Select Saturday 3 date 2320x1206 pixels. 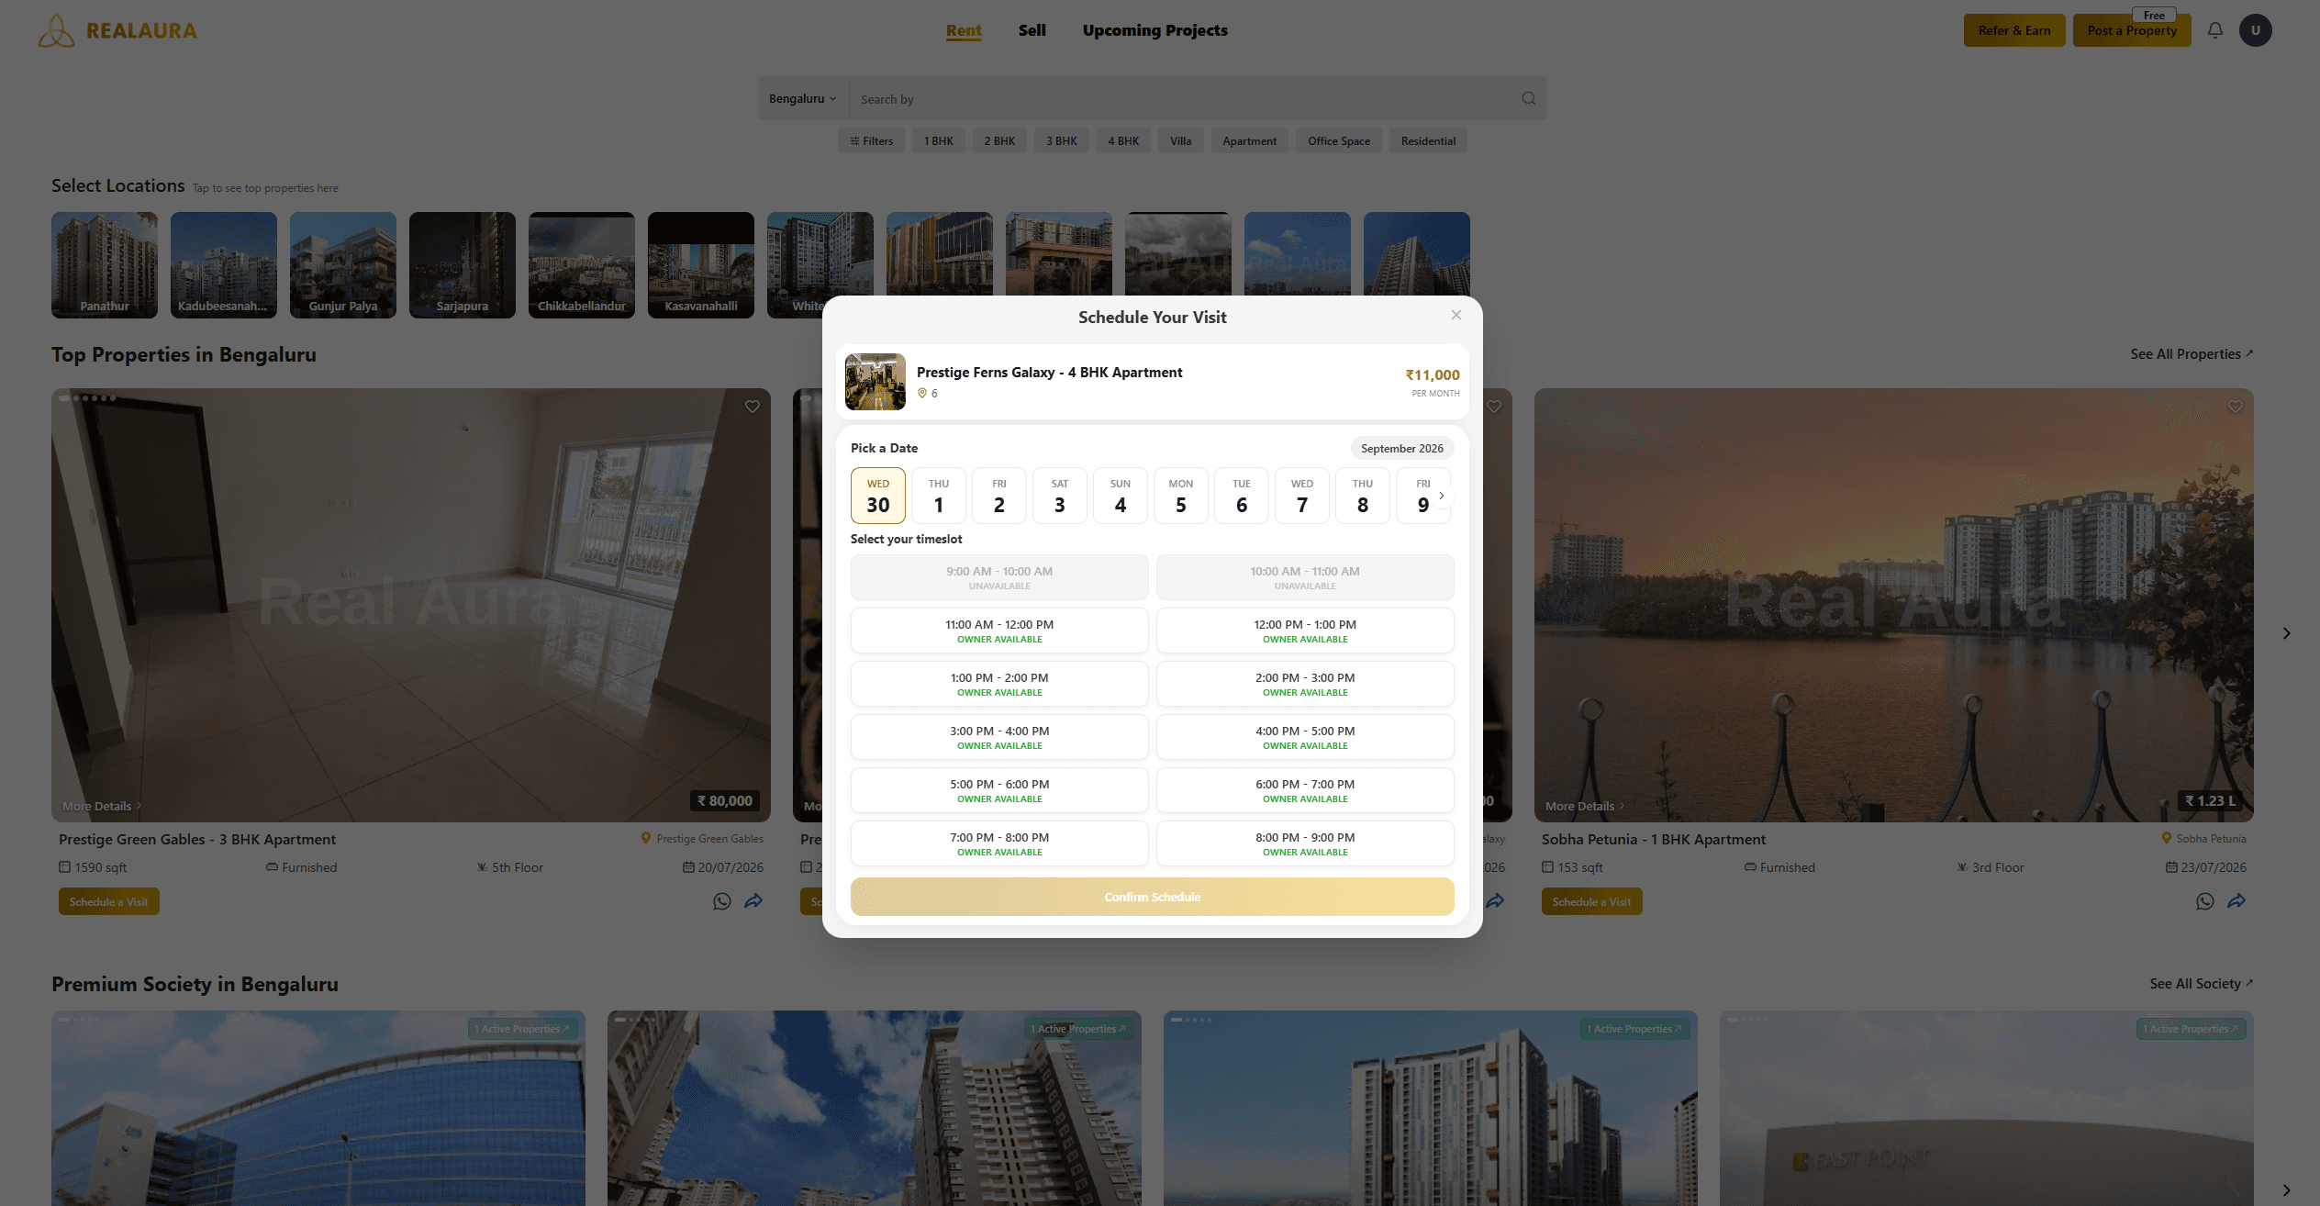pyautogui.click(x=1059, y=496)
